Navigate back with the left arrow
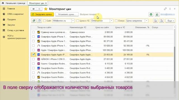 click(x=34, y=9)
